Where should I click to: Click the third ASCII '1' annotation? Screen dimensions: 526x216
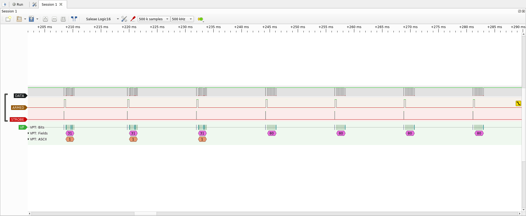202,139
